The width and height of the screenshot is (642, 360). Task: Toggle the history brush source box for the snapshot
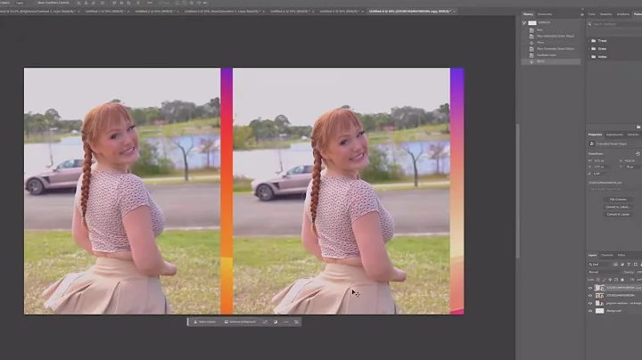click(x=524, y=23)
